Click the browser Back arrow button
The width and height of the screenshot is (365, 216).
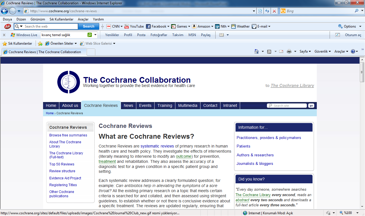point(4,11)
